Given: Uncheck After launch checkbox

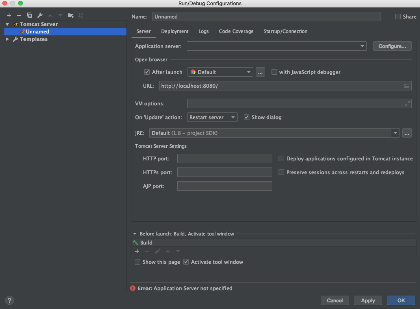Looking at the screenshot, I should 147,72.
